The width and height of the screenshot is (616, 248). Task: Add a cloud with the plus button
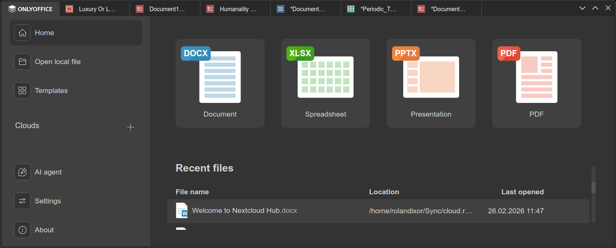[130, 127]
